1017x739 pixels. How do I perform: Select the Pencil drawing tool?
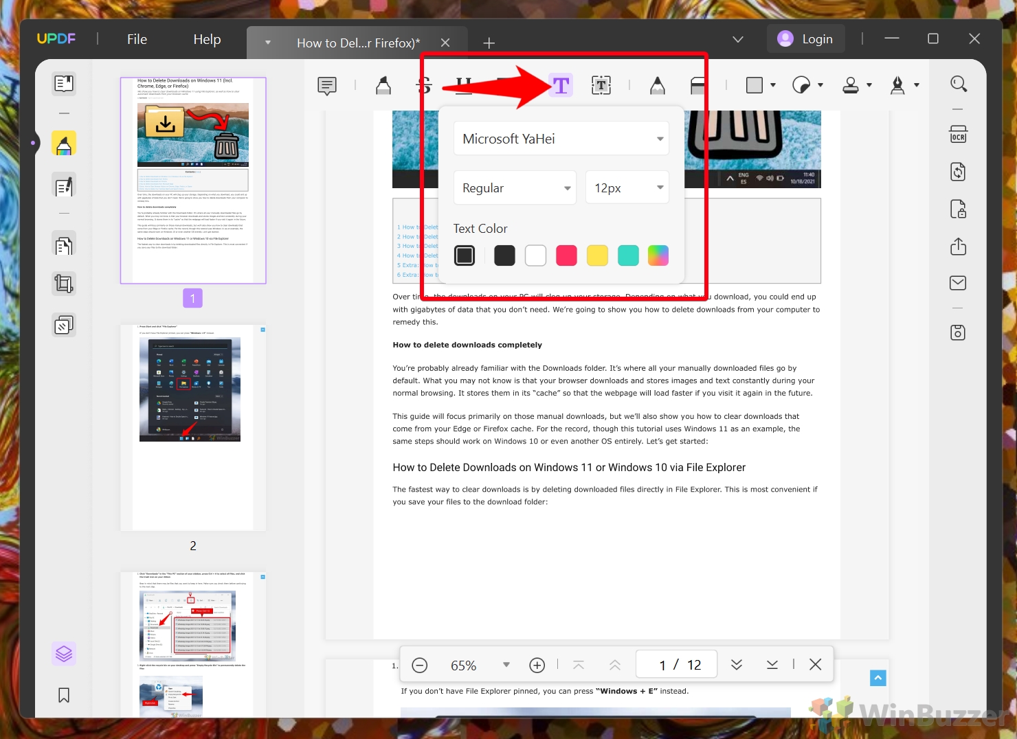click(x=658, y=86)
